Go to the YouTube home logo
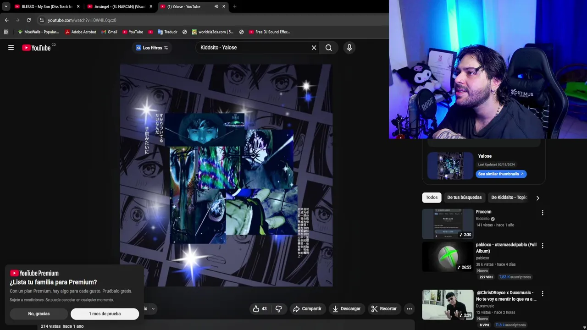Image resolution: width=587 pixels, height=330 pixels. [36, 48]
